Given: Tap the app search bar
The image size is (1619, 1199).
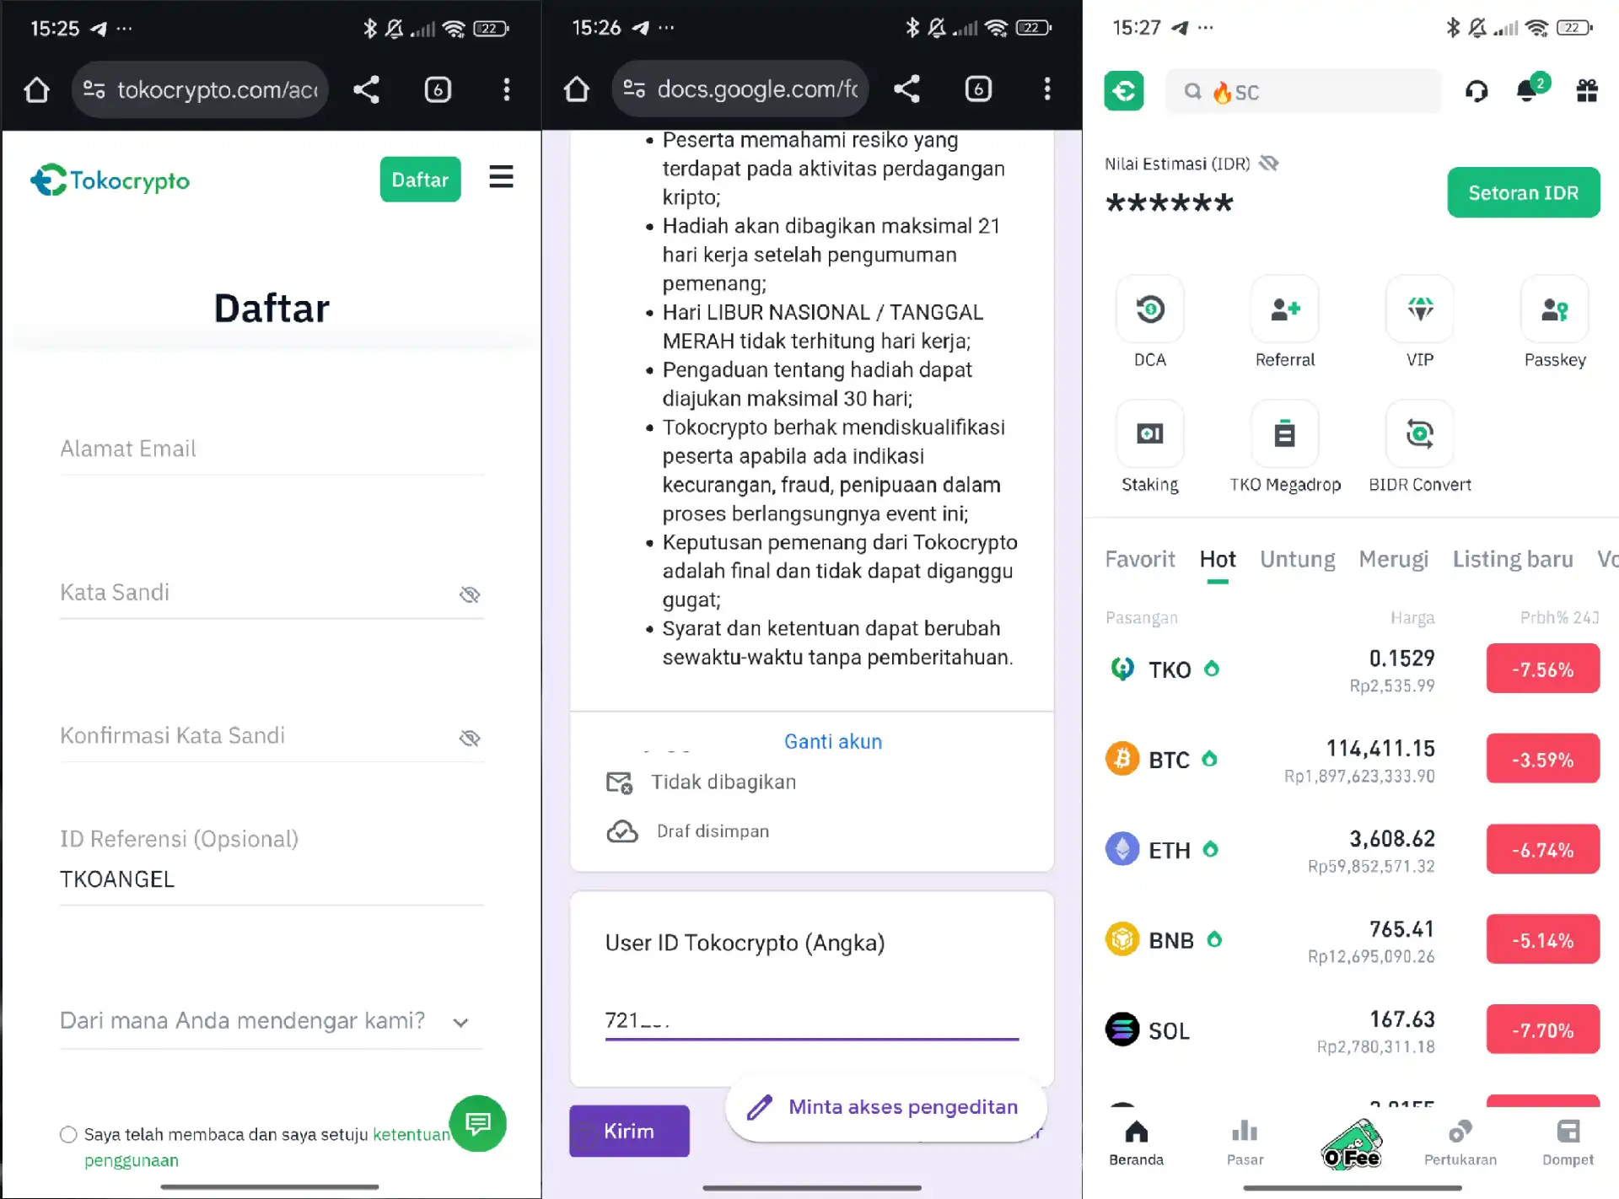Looking at the screenshot, I should click(x=1303, y=91).
